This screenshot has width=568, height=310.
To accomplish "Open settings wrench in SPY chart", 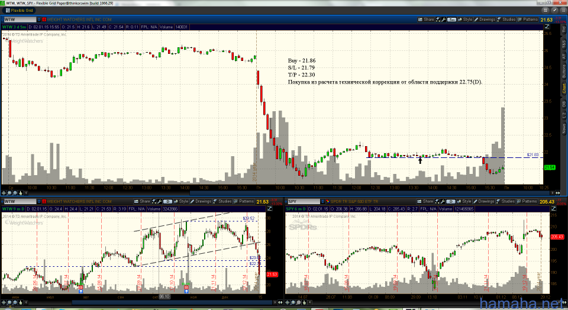I will [443, 201].
